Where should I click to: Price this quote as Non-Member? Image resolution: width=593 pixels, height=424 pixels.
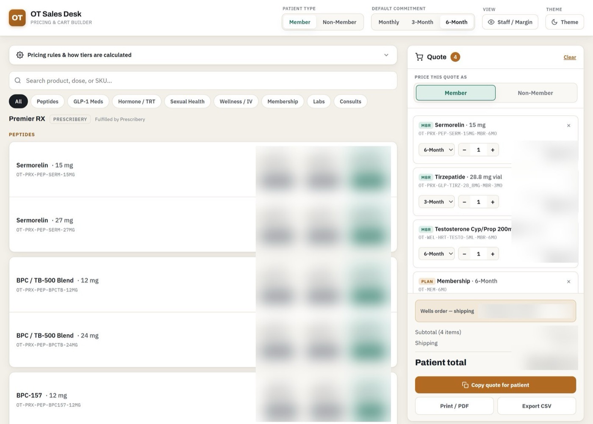pyautogui.click(x=535, y=93)
